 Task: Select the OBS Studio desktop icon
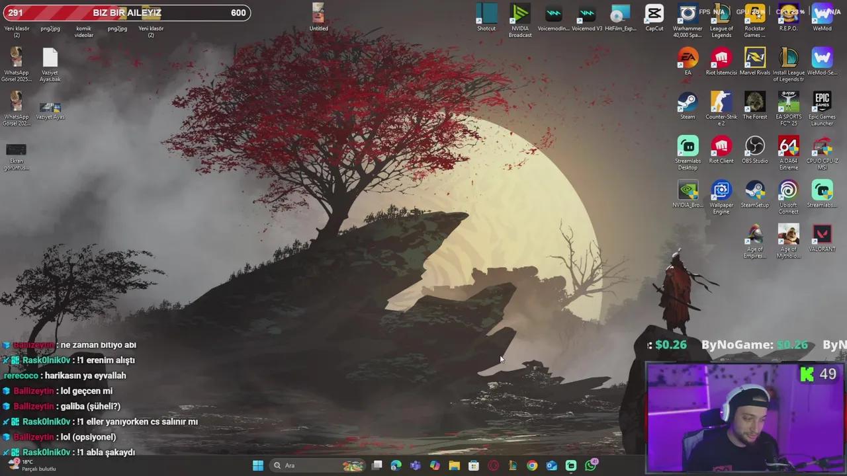[755, 150]
